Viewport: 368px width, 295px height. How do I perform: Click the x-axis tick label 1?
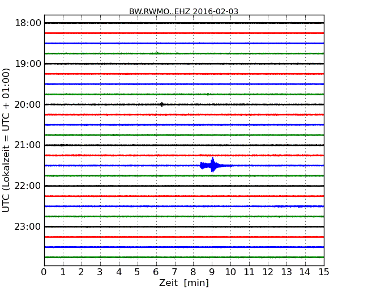tap(63, 272)
